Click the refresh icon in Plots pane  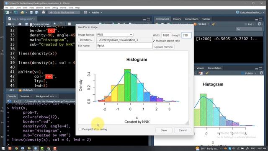point(261,73)
